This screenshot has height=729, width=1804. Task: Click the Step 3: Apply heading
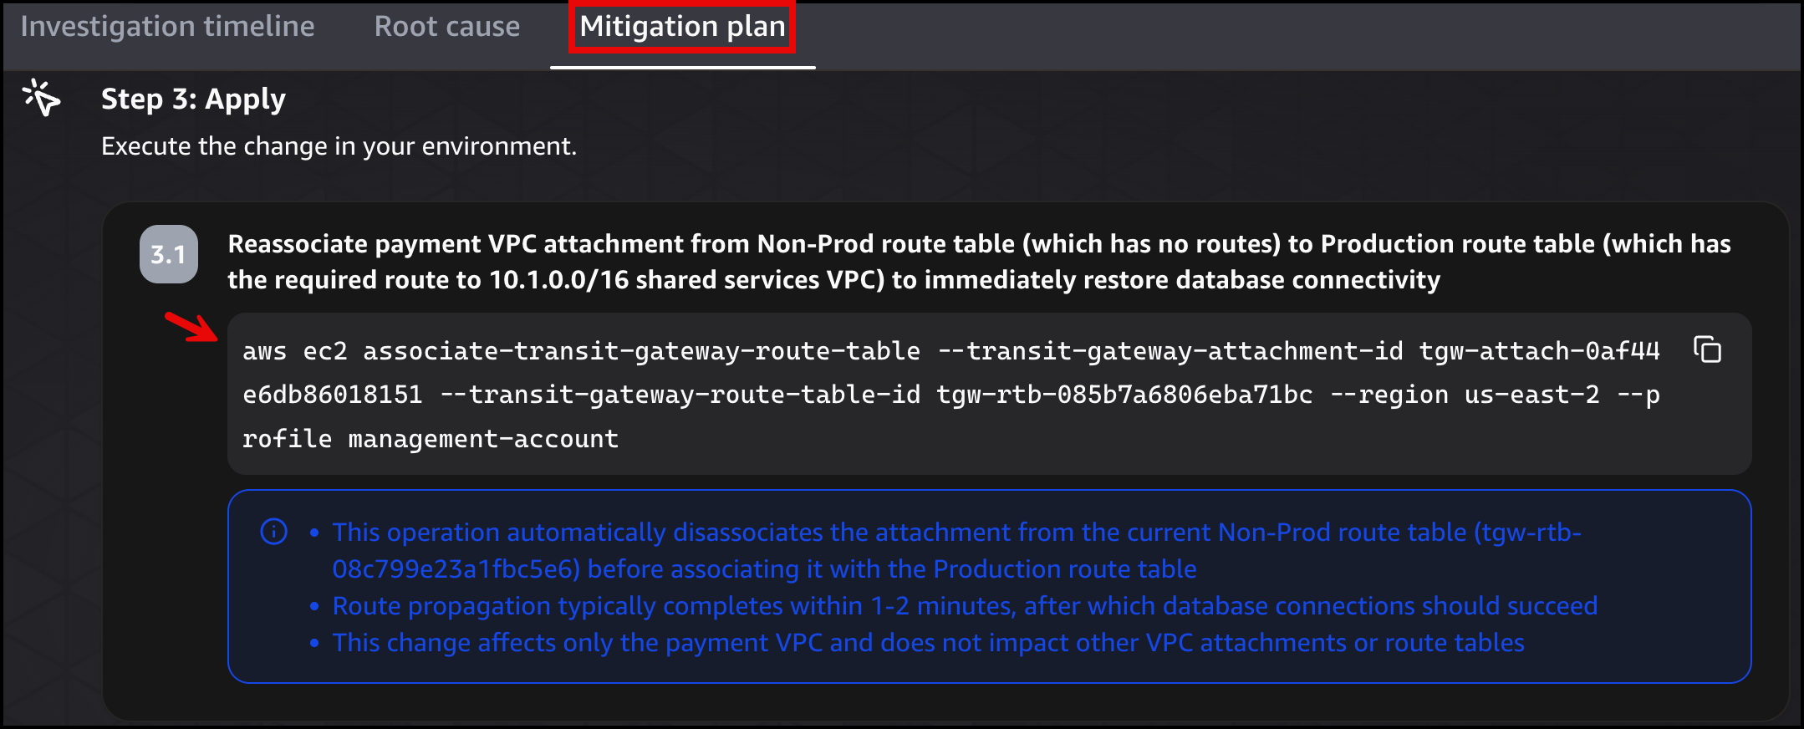click(x=194, y=99)
